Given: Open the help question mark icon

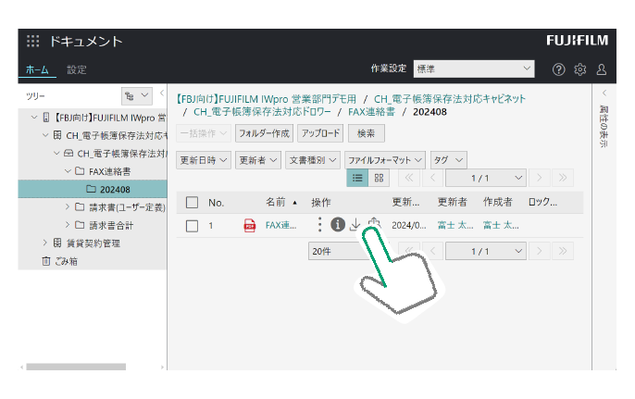Looking at the screenshot, I should pos(558,69).
